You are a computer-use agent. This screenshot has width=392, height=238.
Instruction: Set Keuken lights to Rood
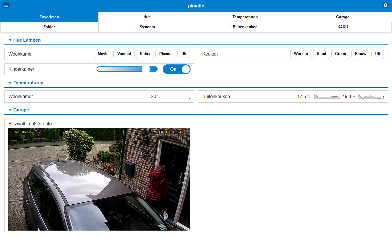click(321, 54)
